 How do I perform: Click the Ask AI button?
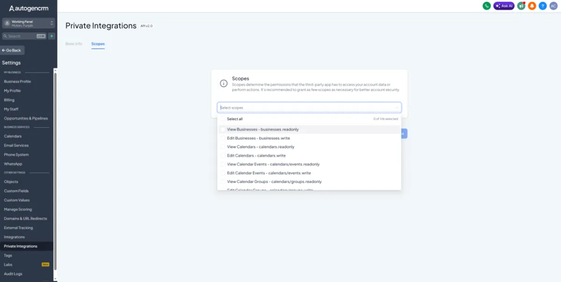point(504,6)
